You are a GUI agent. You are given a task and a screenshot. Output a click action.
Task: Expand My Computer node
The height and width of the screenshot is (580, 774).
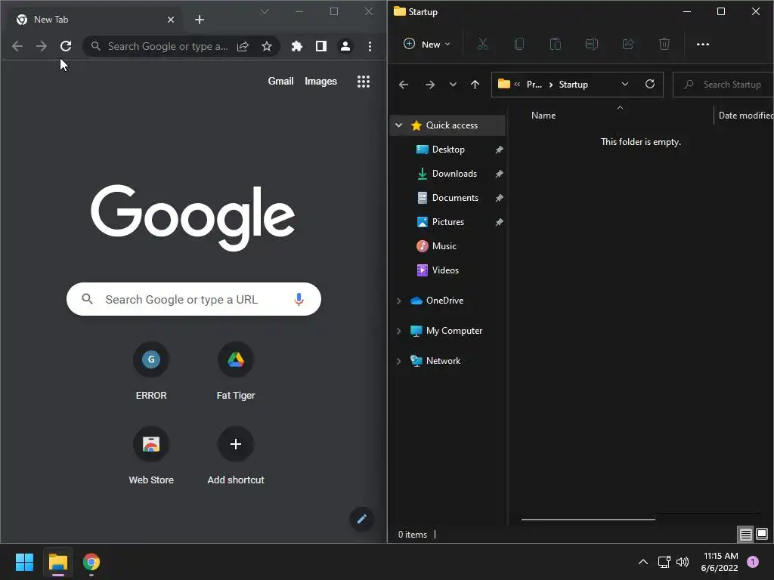tap(398, 331)
